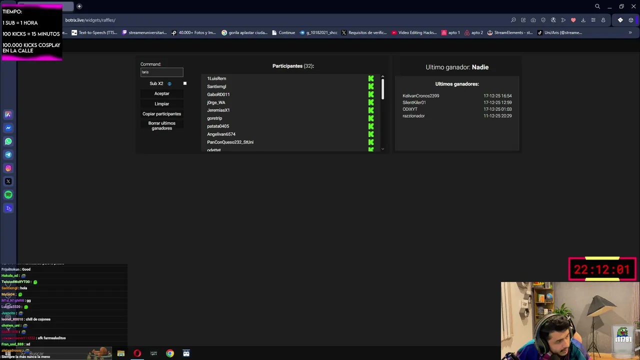
Task: Open the easy setup sliders icon
Action: click(593, 20)
